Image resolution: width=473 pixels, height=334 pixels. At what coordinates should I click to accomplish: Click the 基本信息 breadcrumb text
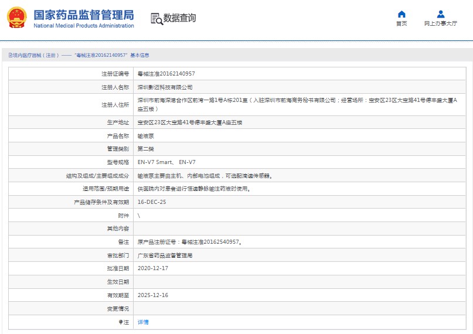click(x=139, y=55)
